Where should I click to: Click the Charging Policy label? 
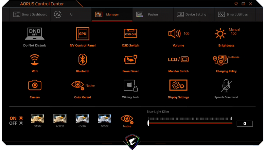tap(226, 71)
